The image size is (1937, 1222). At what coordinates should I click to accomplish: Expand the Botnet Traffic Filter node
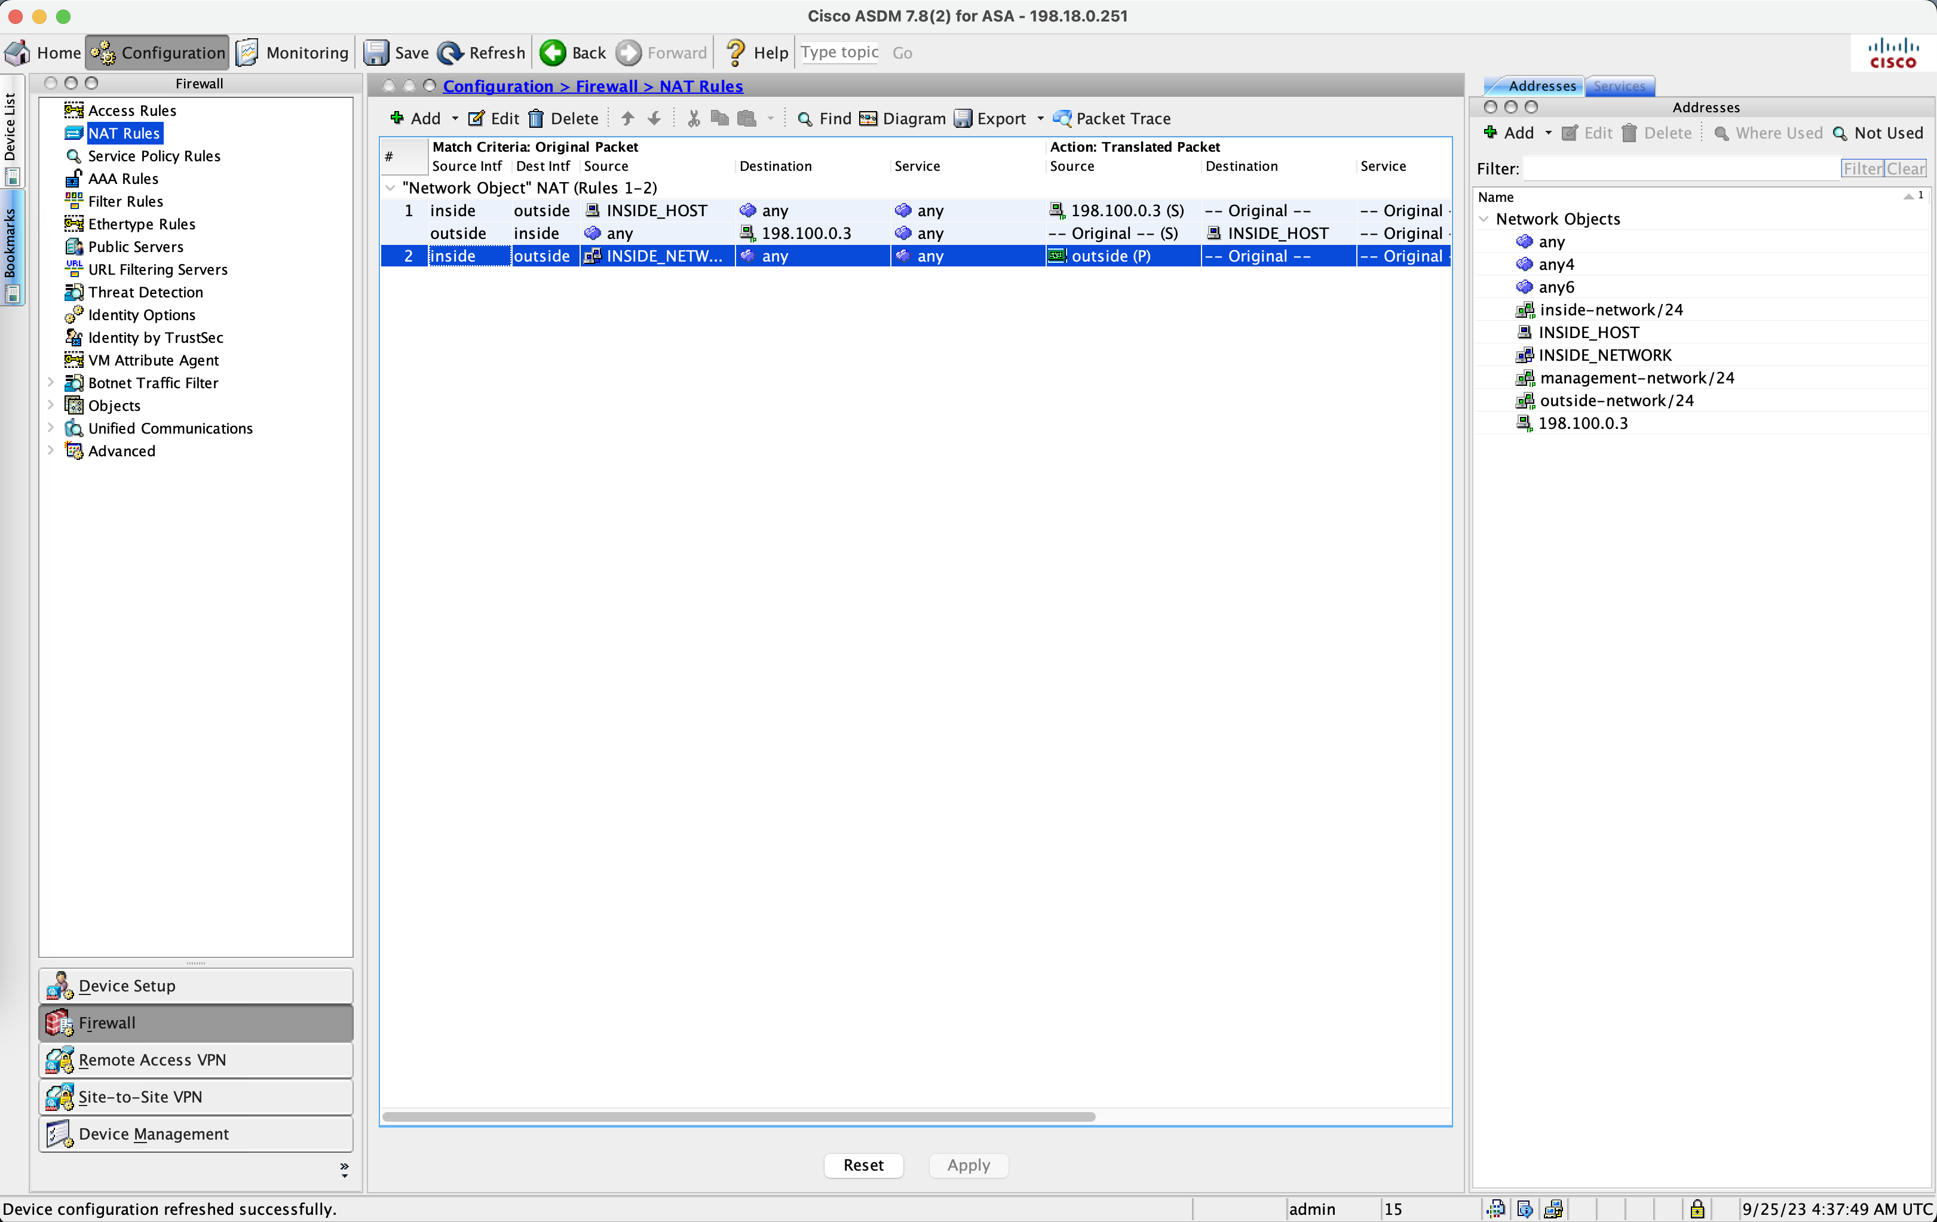click(51, 383)
